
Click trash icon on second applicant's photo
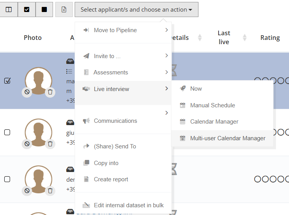click(x=50, y=144)
